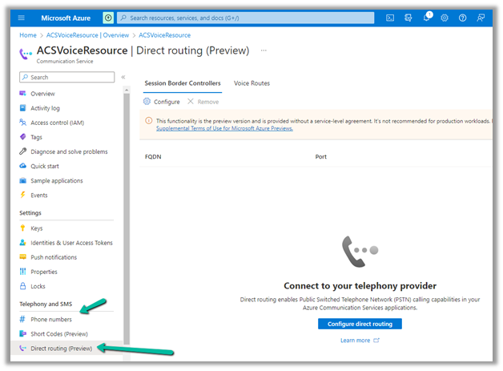The image size is (503, 371).
Task: Open the feedback icon in top bar
Action: click(481, 18)
